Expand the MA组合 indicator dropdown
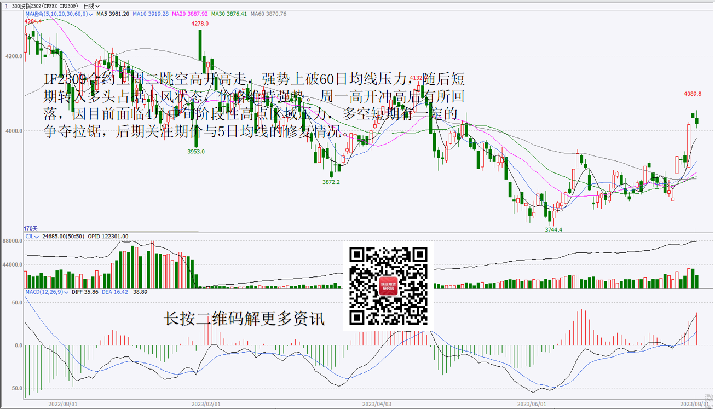 click(x=59, y=14)
